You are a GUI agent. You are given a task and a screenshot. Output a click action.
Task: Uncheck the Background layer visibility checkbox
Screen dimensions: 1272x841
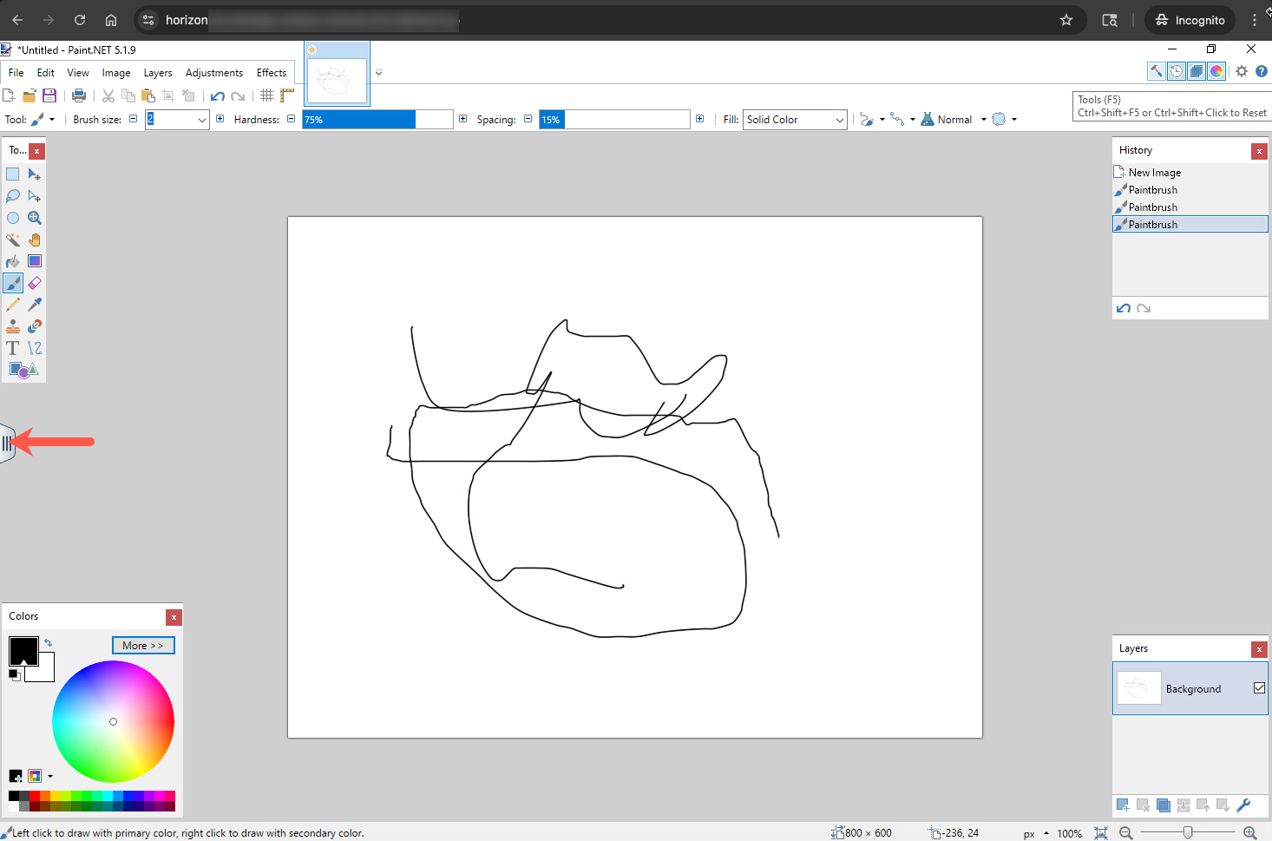[1259, 688]
